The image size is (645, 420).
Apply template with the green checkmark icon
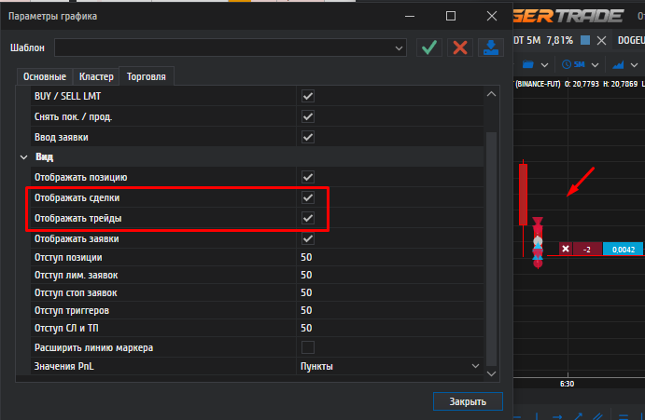coord(429,47)
